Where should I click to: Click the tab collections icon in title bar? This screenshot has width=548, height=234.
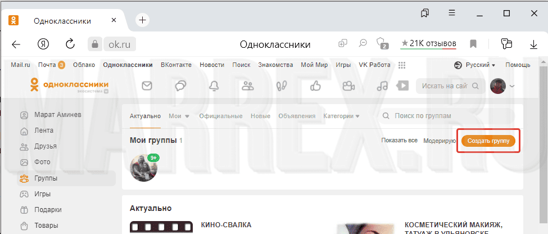pos(425,13)
